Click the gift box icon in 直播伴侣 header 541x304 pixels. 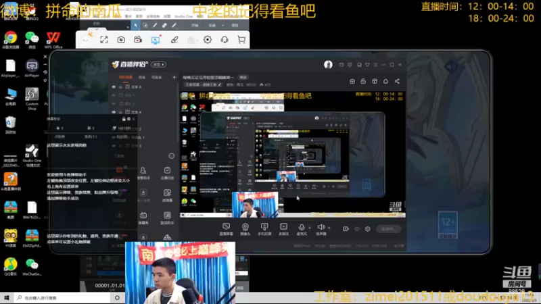352,81
